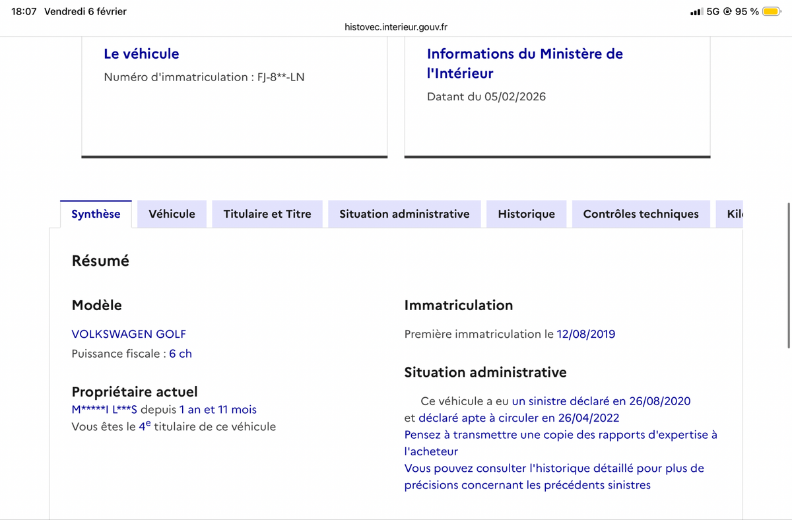Open the partially visible Kilométrage tab

point(730,214)
